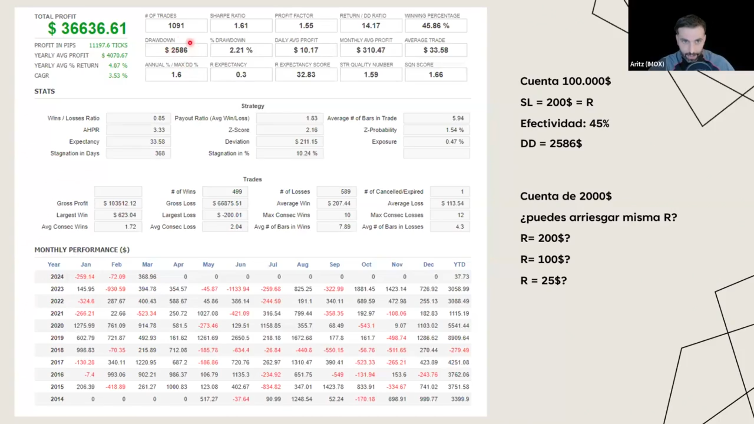Click the AHPR value 3.33
Viewport: 754px width, 424px height.
tap(138, 130)
